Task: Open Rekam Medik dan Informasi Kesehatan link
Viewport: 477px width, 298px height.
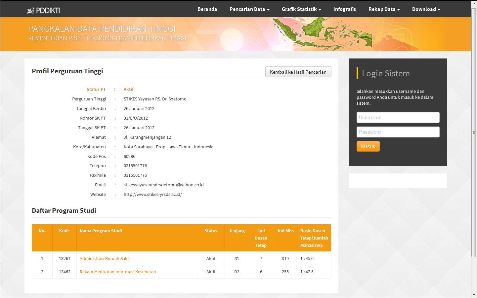Action: 118,272
